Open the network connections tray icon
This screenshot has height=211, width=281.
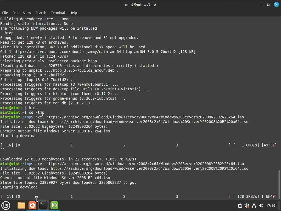254,206
